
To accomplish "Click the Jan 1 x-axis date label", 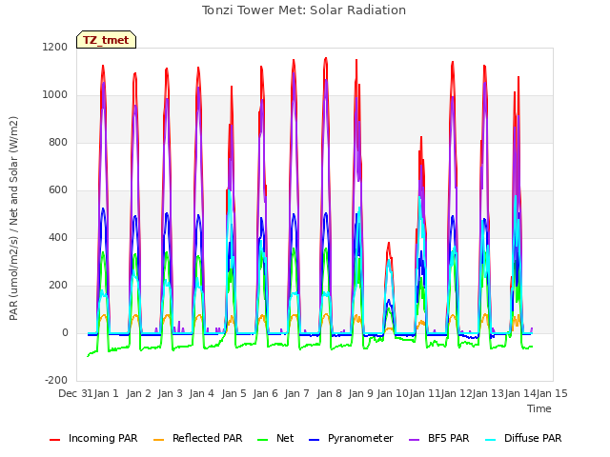I will coord(107,393).
